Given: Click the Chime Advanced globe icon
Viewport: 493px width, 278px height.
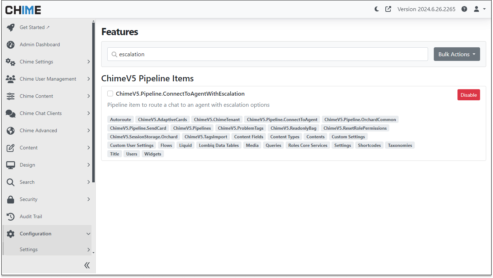Looking at the screenshot, I should pyautogui.click(x=11, y=130).
